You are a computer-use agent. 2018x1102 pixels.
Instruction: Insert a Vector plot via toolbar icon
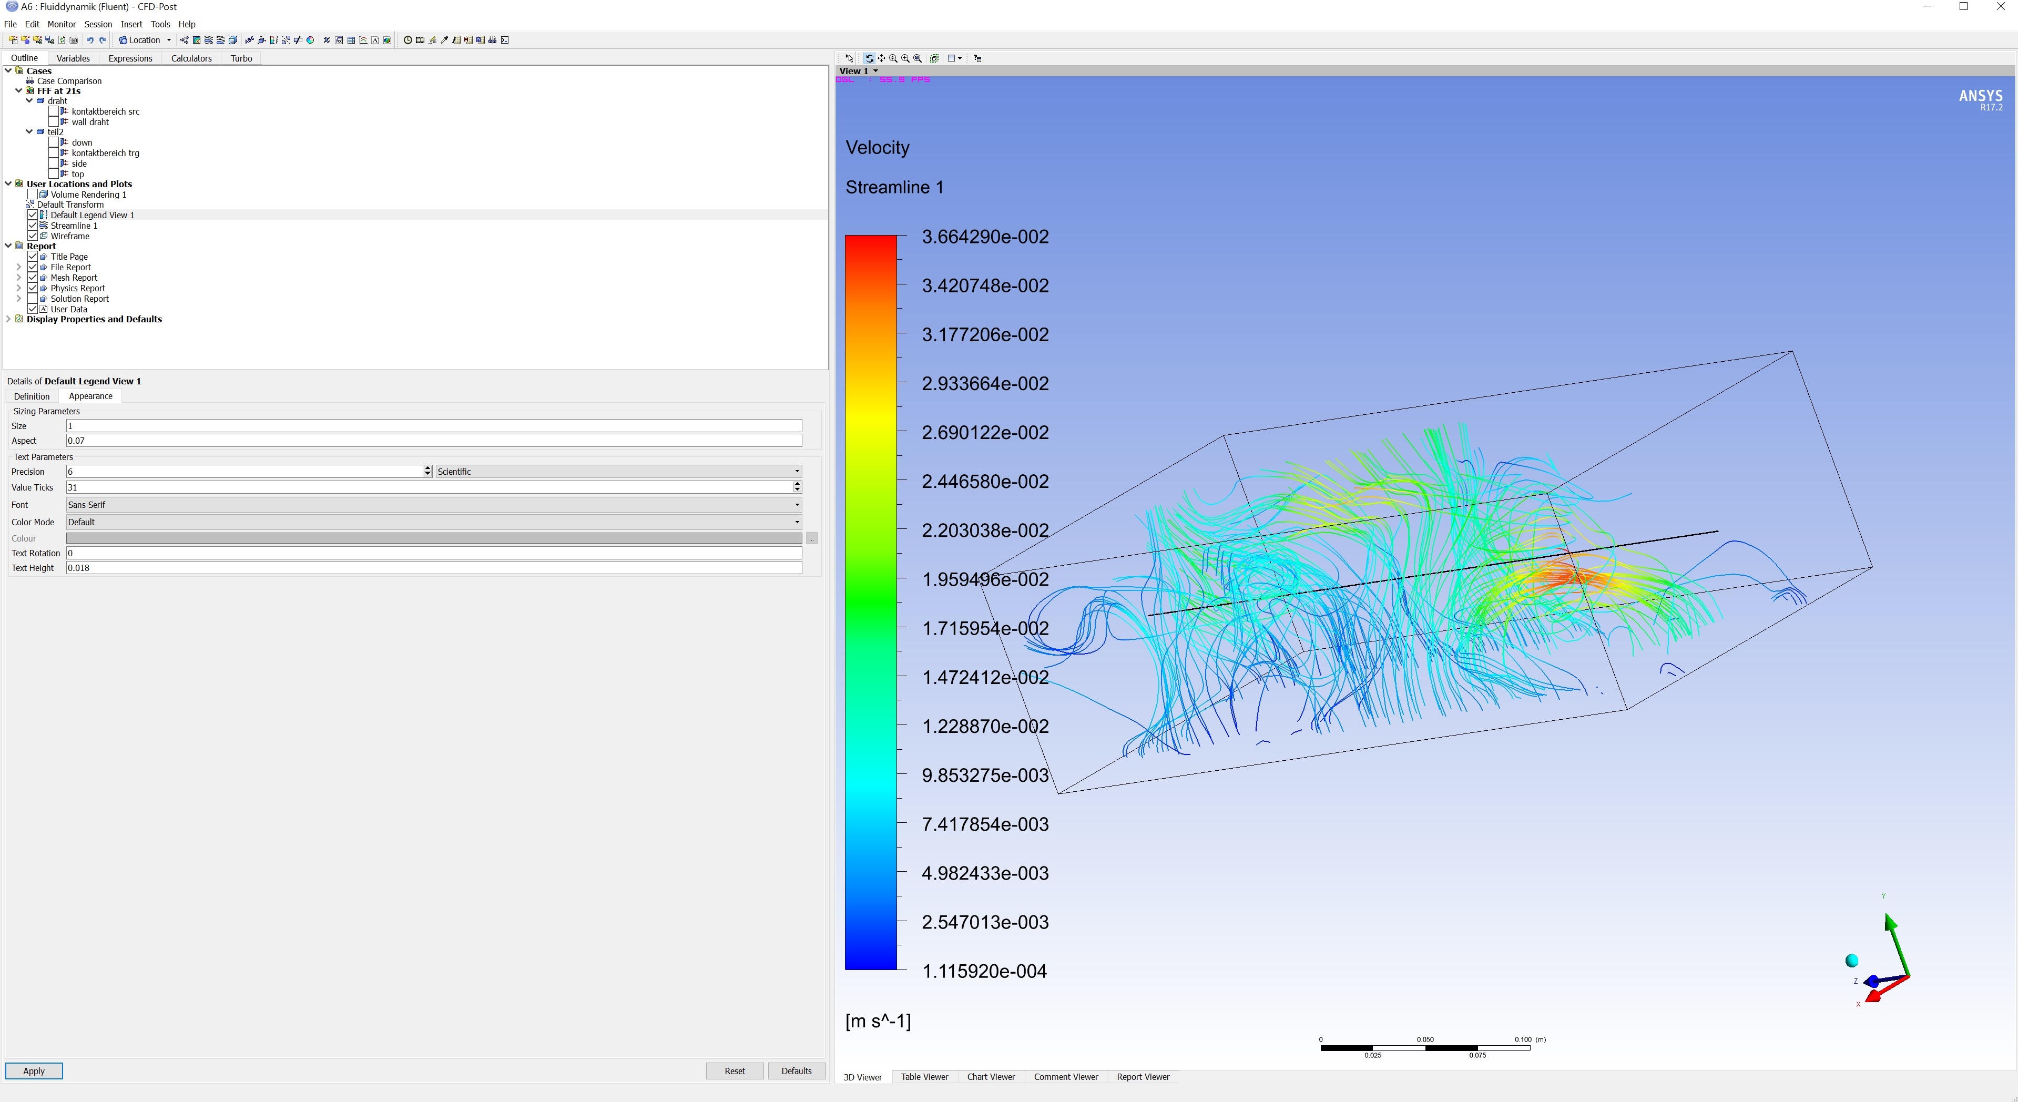pos(184,40)
